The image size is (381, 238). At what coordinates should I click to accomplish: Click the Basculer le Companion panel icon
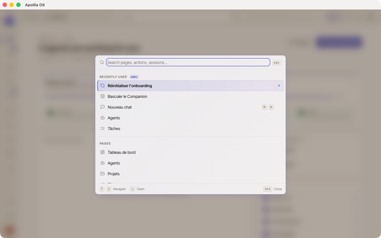tap(102, 96)
